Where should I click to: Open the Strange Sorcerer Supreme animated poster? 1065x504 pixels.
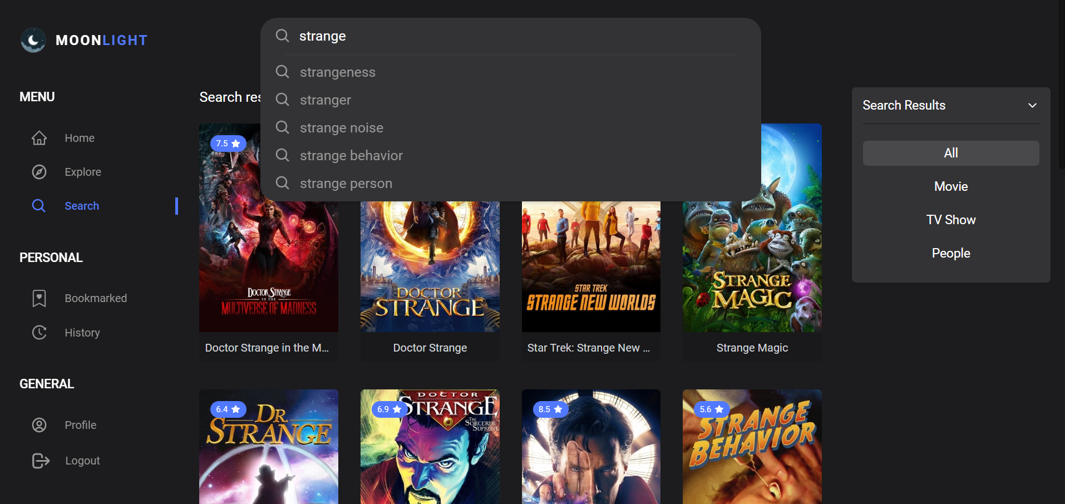pyautogui.click(x=430, y=447)
